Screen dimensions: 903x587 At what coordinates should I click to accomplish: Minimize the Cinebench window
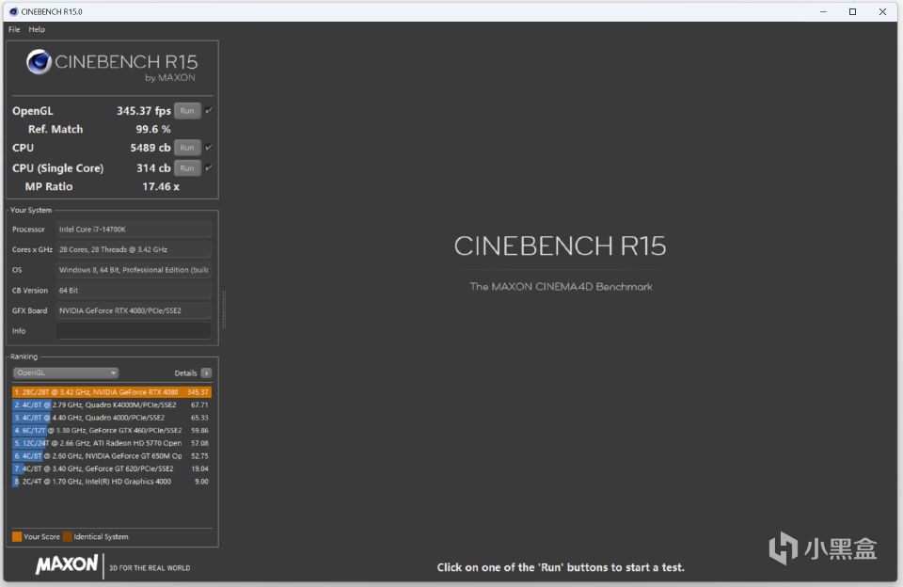pyautogui.click(x=823, y=11)
